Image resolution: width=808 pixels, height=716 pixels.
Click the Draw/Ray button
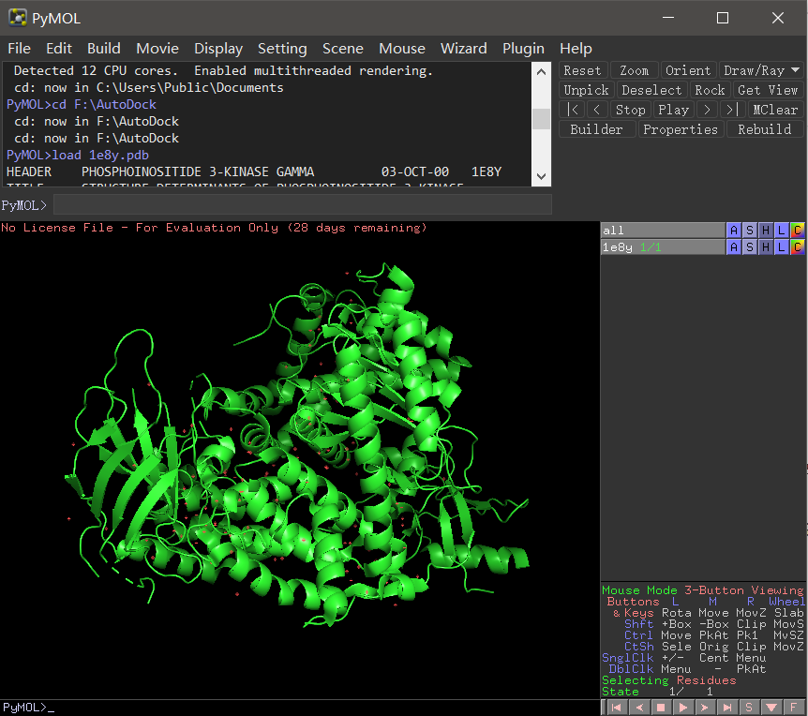click(x=754, y=70)
